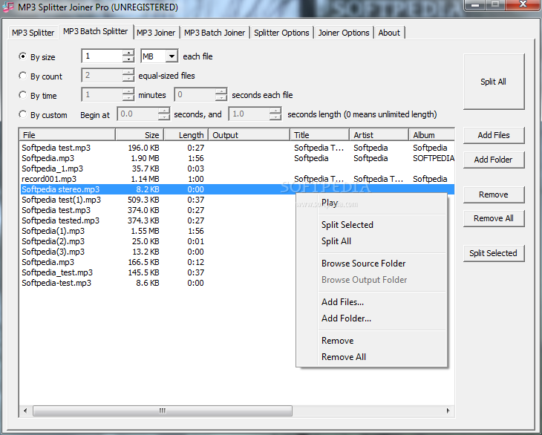Select the MP3 Batch Splitter tab
The width and height of the screenshot is (542, 435).
point(95,31)
